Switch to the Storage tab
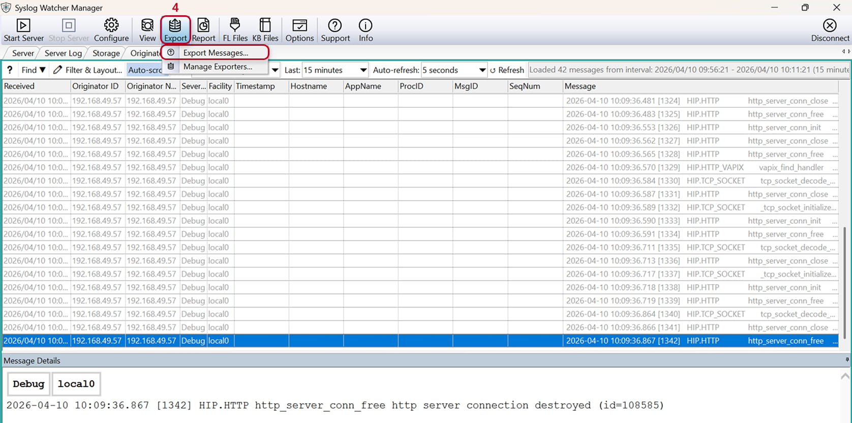The height and width of the screenshot is (423, 852). click(x=106, y=53)
